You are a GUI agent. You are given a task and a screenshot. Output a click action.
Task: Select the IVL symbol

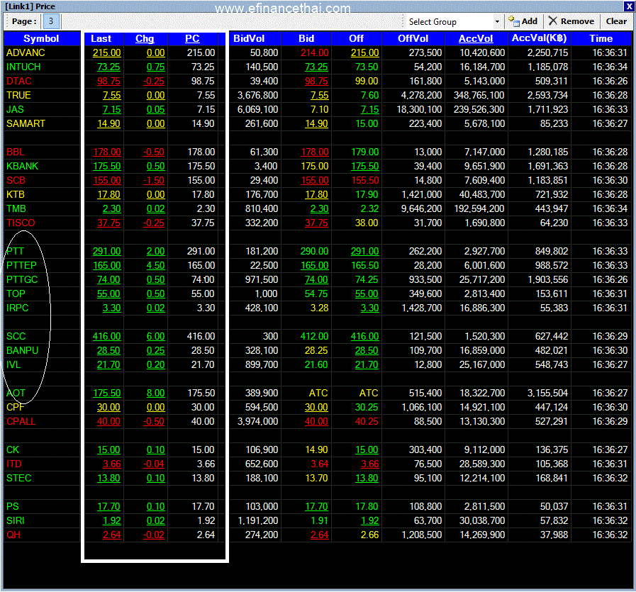coord(13,365)
